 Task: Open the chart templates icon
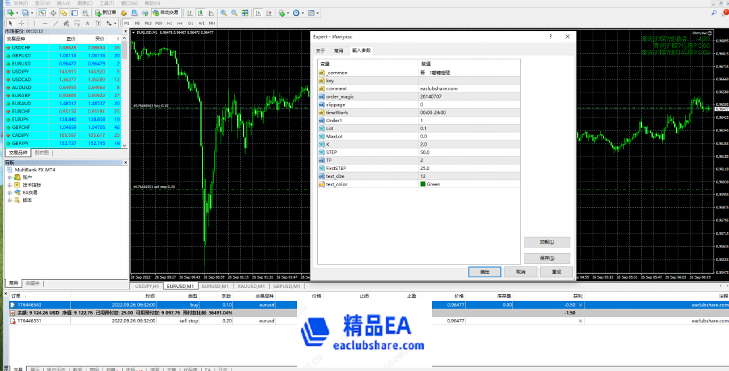tap(311, 13)
